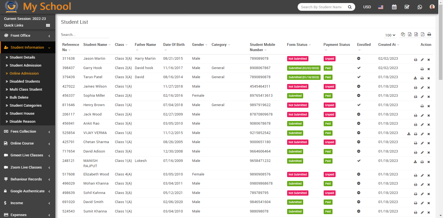The width and height of the screenshot is (443, 218).
Task: Export the student list to Excel
Action: (x=409, y=34)
